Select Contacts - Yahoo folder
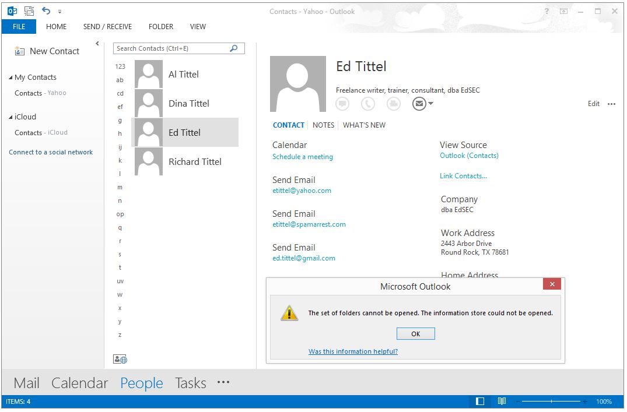 [40, 93]
